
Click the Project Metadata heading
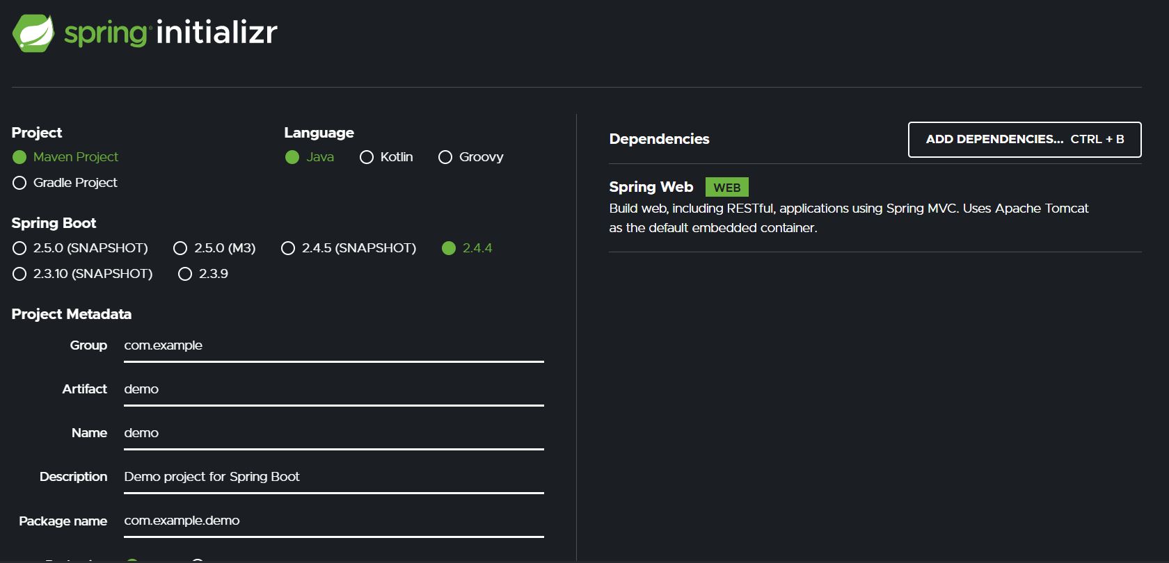click(x=72, y=314)
